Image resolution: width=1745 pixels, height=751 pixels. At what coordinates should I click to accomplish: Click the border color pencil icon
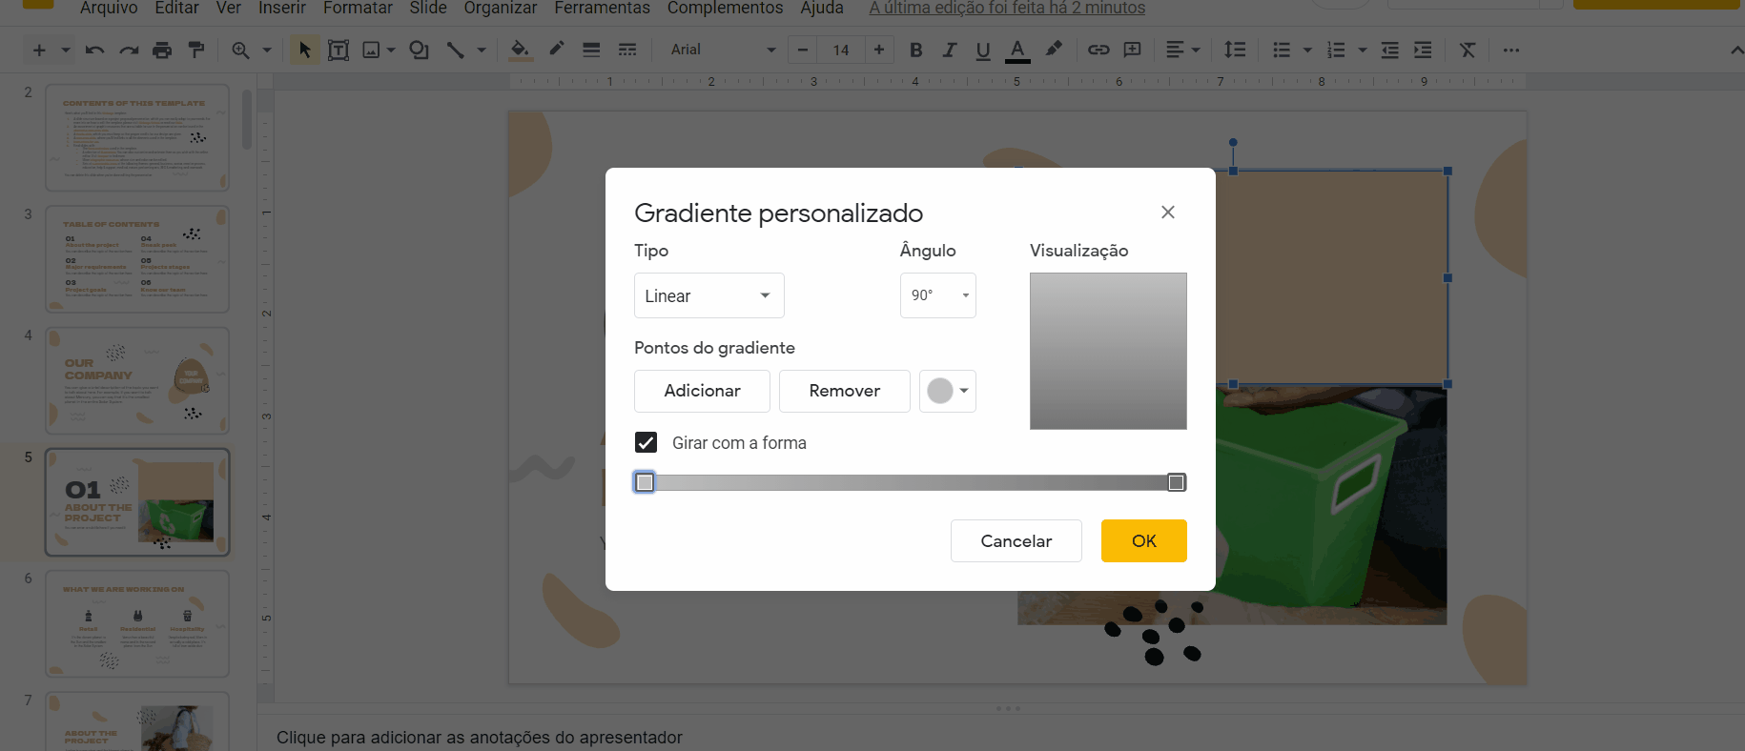coord(557,50)
